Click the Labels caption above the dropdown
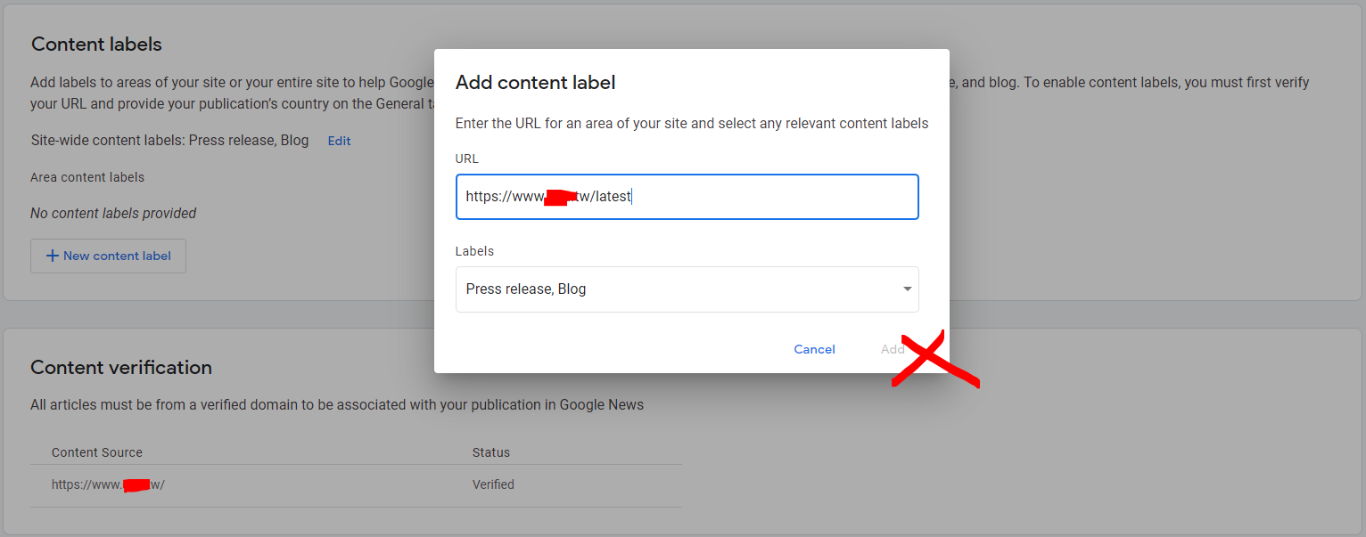Screen dimensions: 1366x537 [x=474, y=251]
